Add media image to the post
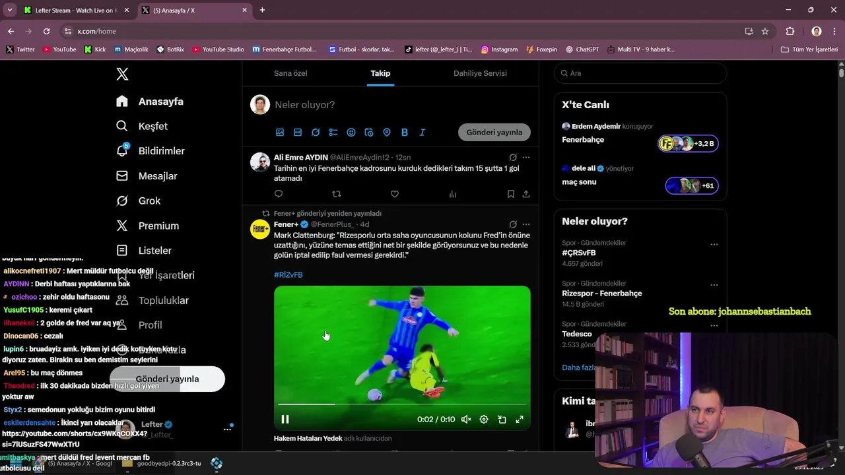Image resolution: width=845 pixels, height=475 pixels. point(280,133)
